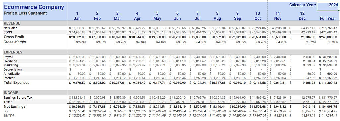The width and height of the screenshot is (340, 121).
Task: Select Oct Net Earnings $11,506.68
Action: click(258, 107)
